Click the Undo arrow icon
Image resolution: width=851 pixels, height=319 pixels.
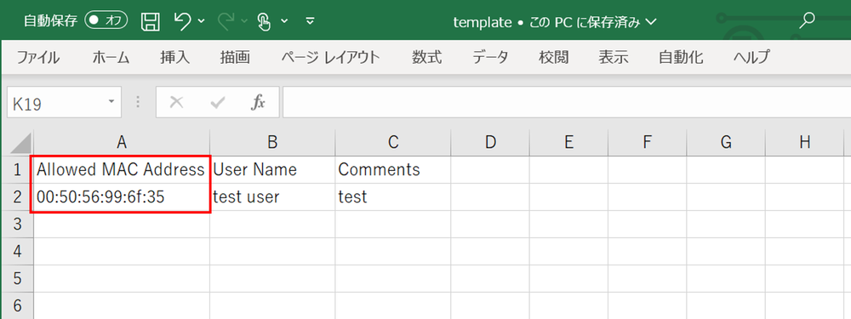click(x=183, y=21)
